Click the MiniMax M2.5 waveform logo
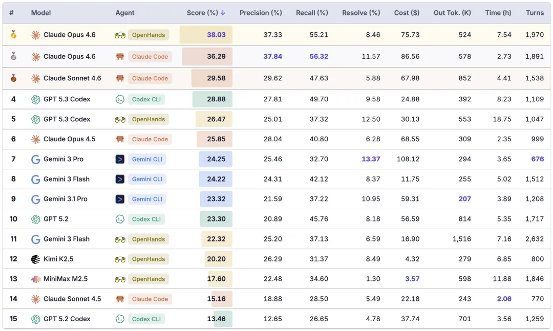 click(36, 279)
